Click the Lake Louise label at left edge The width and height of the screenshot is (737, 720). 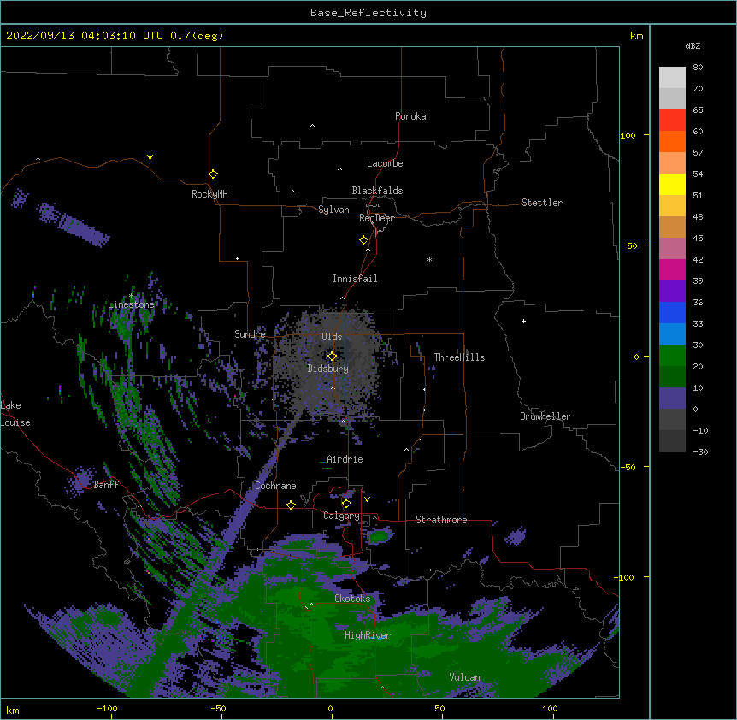pos(15,414)
